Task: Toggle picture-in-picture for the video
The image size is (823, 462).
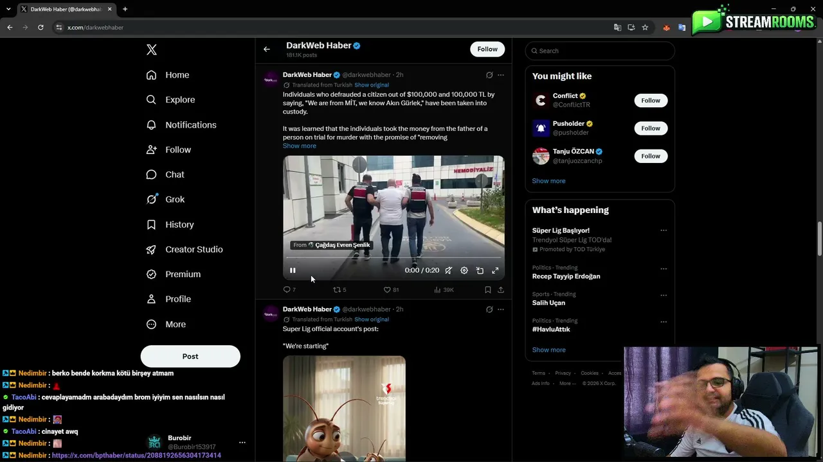Action: [480, 270]
